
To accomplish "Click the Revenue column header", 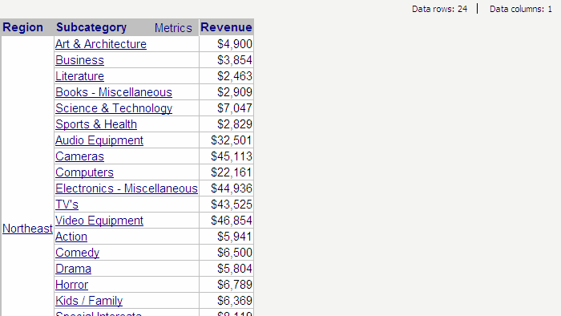I will coord(226,27).
